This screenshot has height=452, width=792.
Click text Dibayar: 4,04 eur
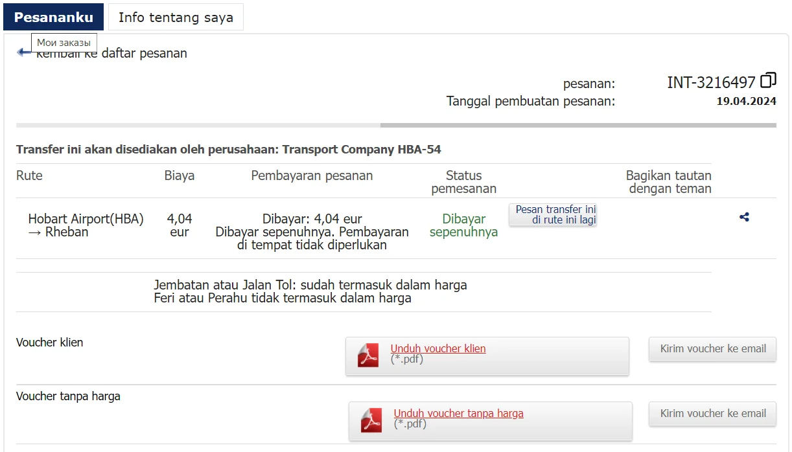click(x=312, y=219)
